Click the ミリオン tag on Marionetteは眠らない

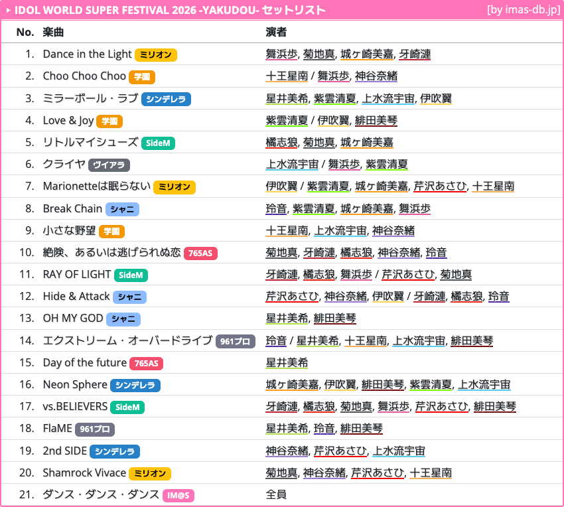coord(175,186)
